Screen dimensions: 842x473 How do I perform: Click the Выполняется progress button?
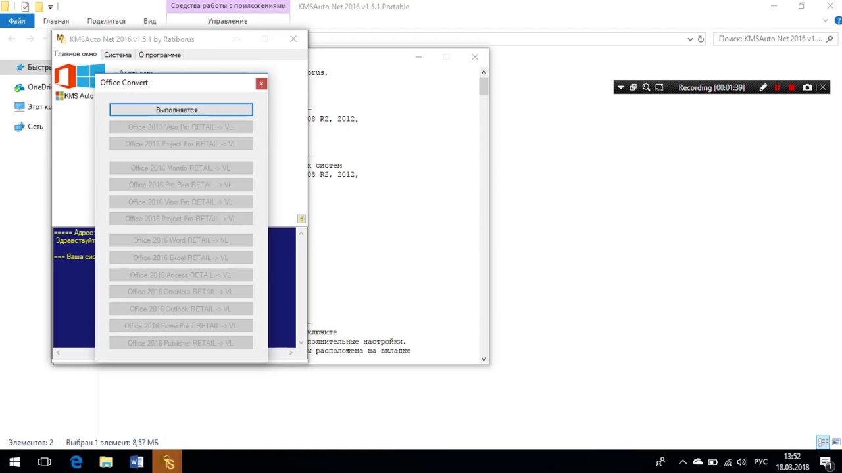click(181, 110)
